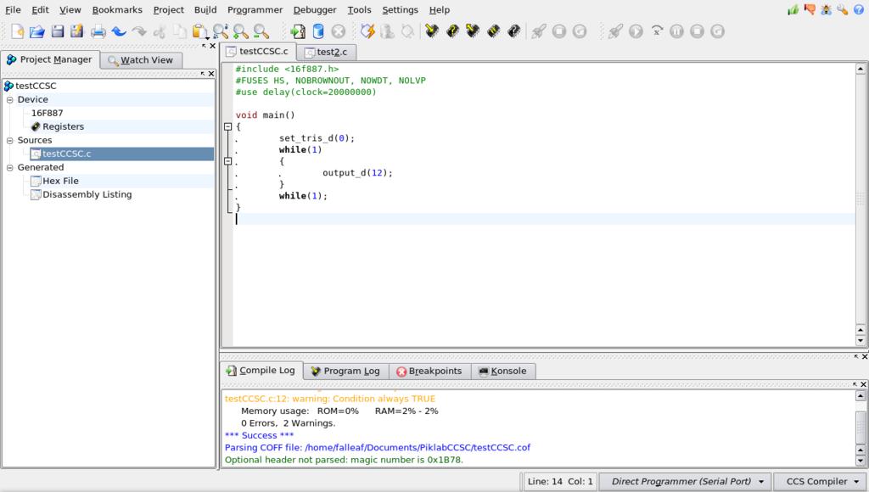Open Direct Programmer (Serial Port) dropdown
Image resolution: width=869 pixels, height=492 pixels.
pos(686,481)
